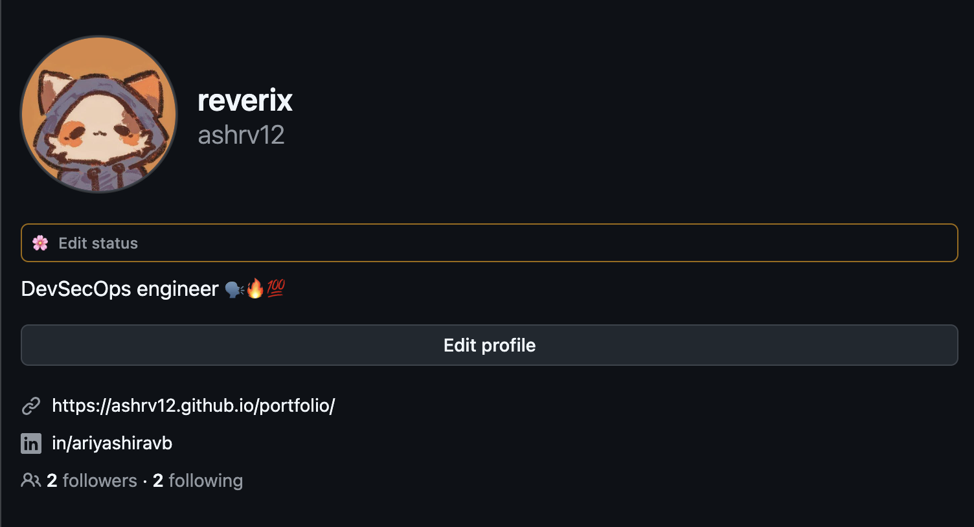Click the people icon beside followers

pos(30,480)
